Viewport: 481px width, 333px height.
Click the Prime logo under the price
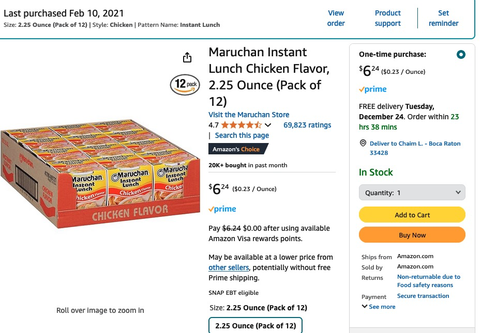click(x=222, y=209)
